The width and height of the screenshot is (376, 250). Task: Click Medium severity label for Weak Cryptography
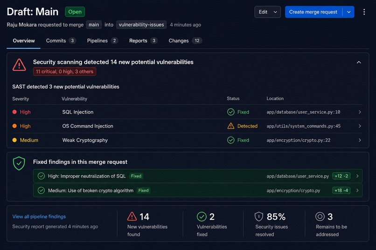29,140
